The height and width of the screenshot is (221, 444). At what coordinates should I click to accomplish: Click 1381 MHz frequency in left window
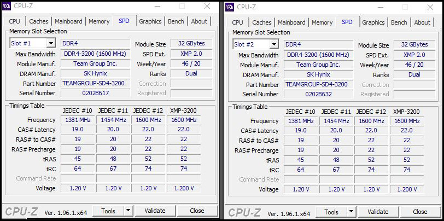pyautogui.click(x=78, y=120)
